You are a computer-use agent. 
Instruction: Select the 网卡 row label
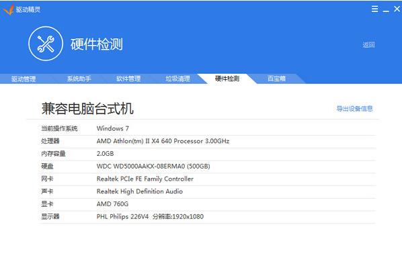(x=47, y=179)
